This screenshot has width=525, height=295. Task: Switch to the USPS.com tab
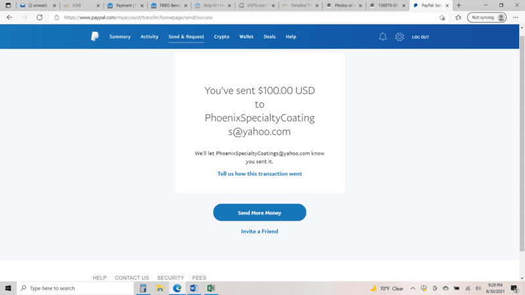pyautogui.click(x=255, y=5)
